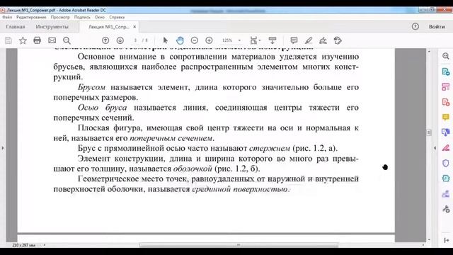Click the Войти sign-in button
The image size is (453, 255).
[437, 27]
